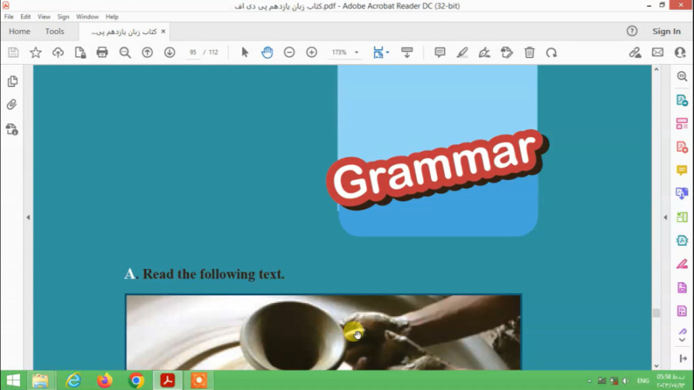Open the search tool in right pane

(682, 76)
